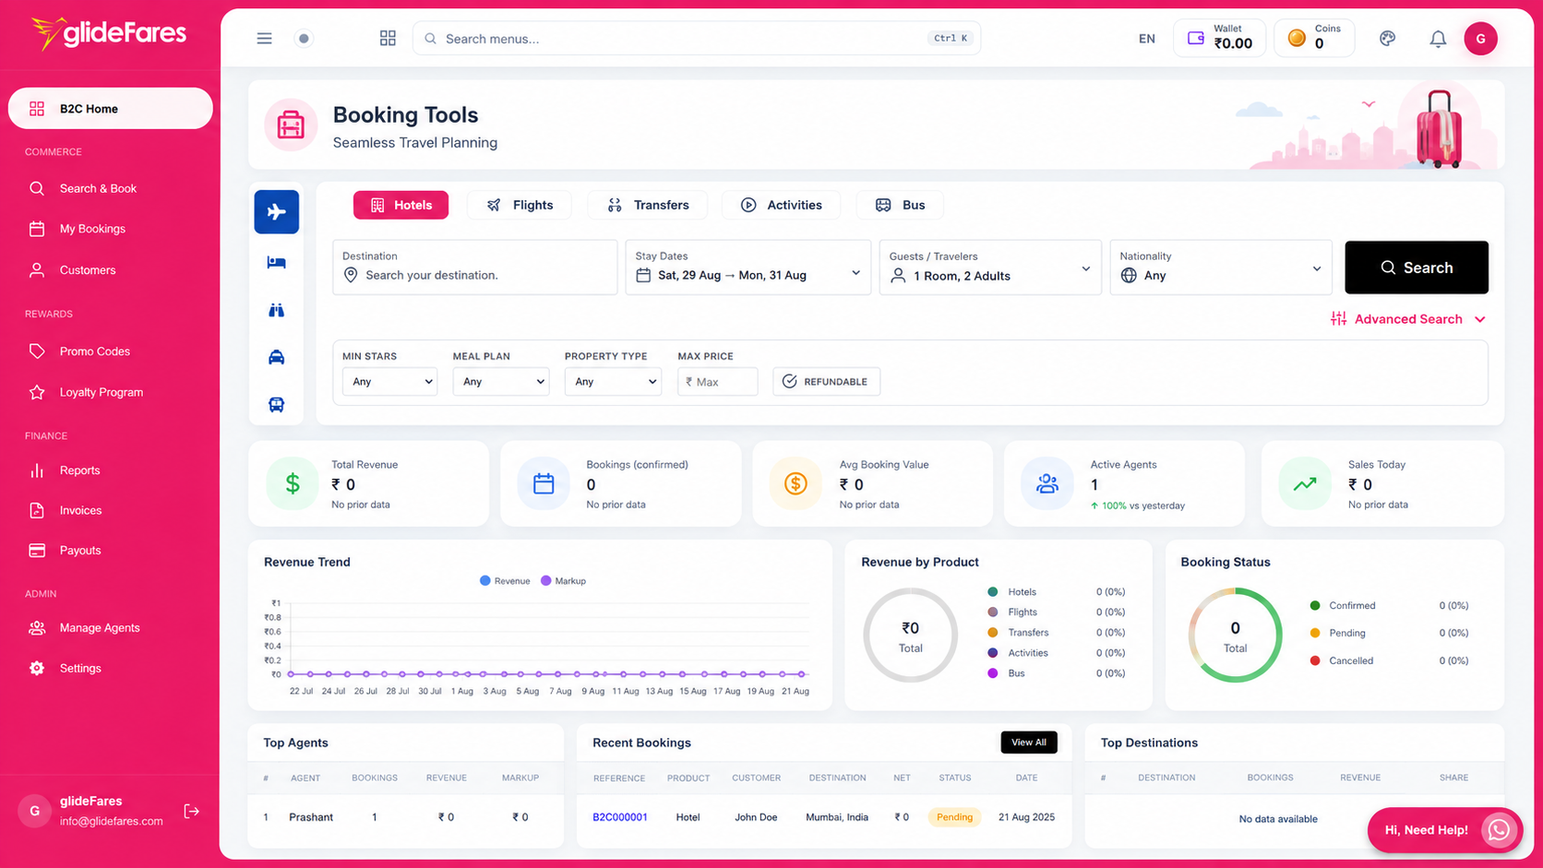The image size is (1543, 868).
Task: Go to B2C Home in sidebar
Action: (111, 108)
